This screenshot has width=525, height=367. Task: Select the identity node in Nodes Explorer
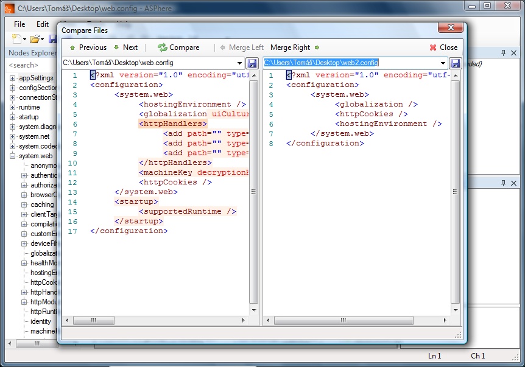(41, 321)
